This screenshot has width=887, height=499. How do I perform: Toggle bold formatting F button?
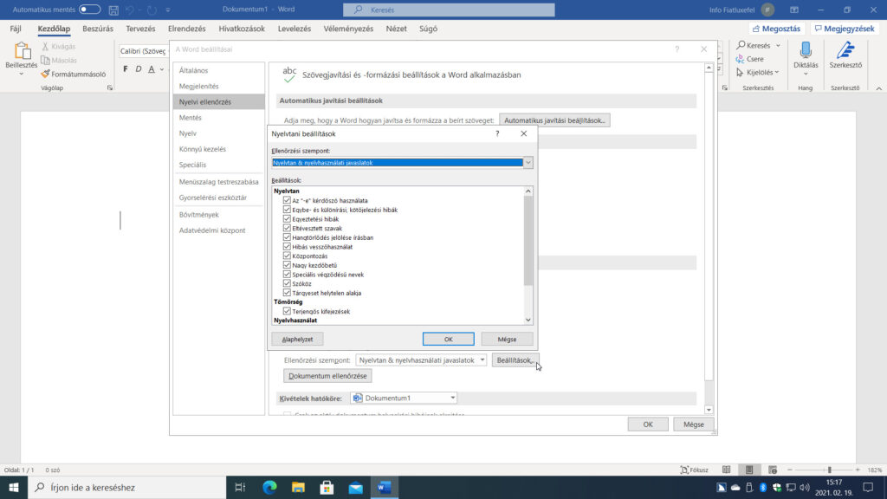pos(125,69)
